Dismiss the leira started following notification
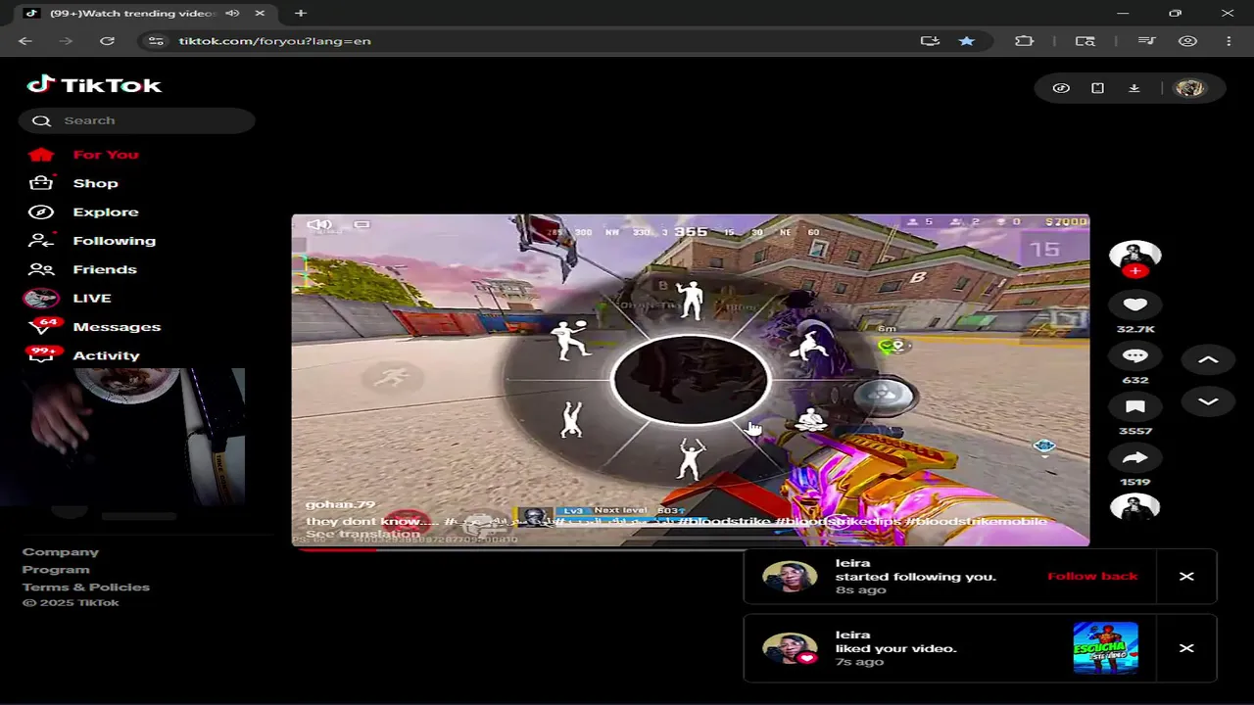 click(1186, 576)
